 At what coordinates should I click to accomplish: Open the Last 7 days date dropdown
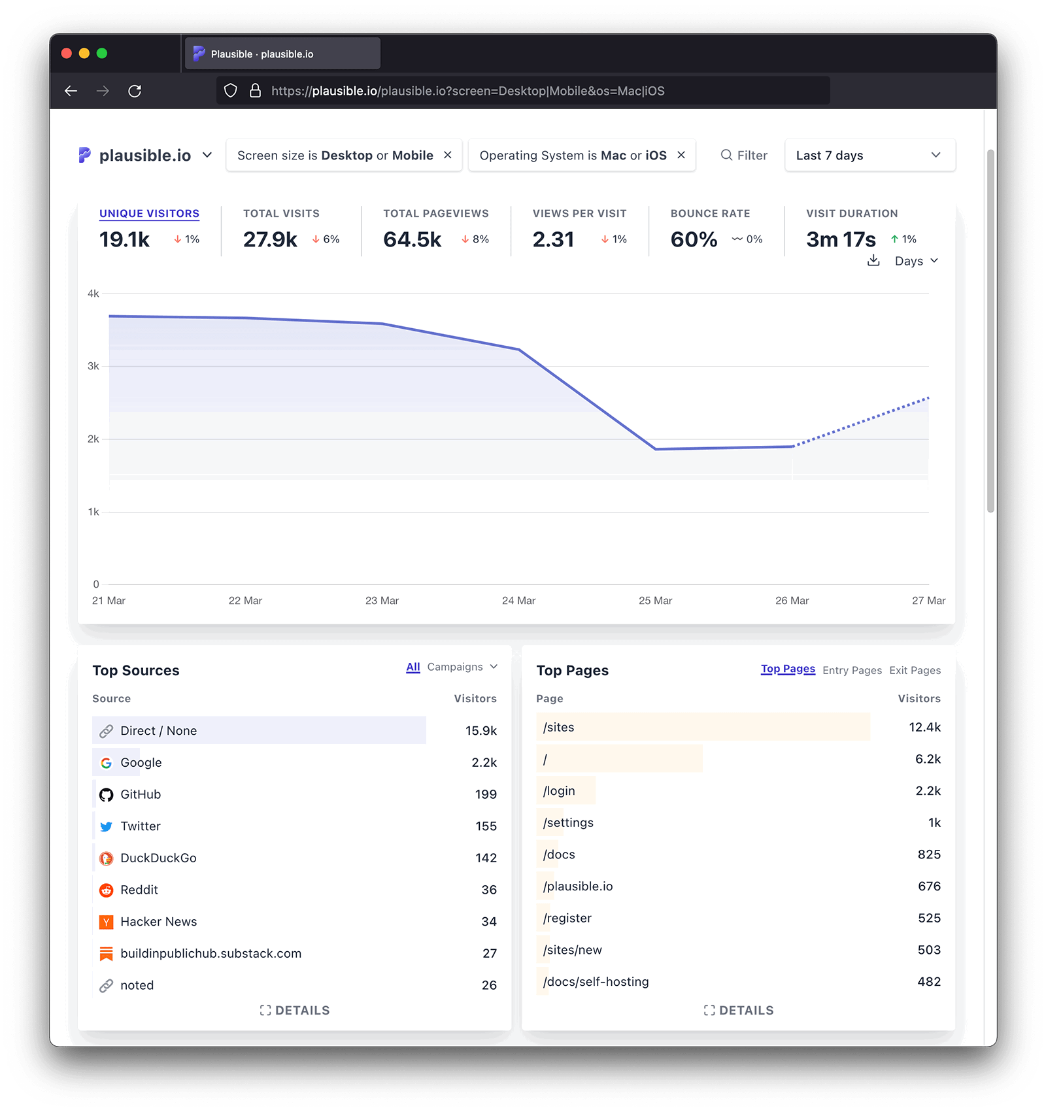pyautogui.click(x=869, y=155)
